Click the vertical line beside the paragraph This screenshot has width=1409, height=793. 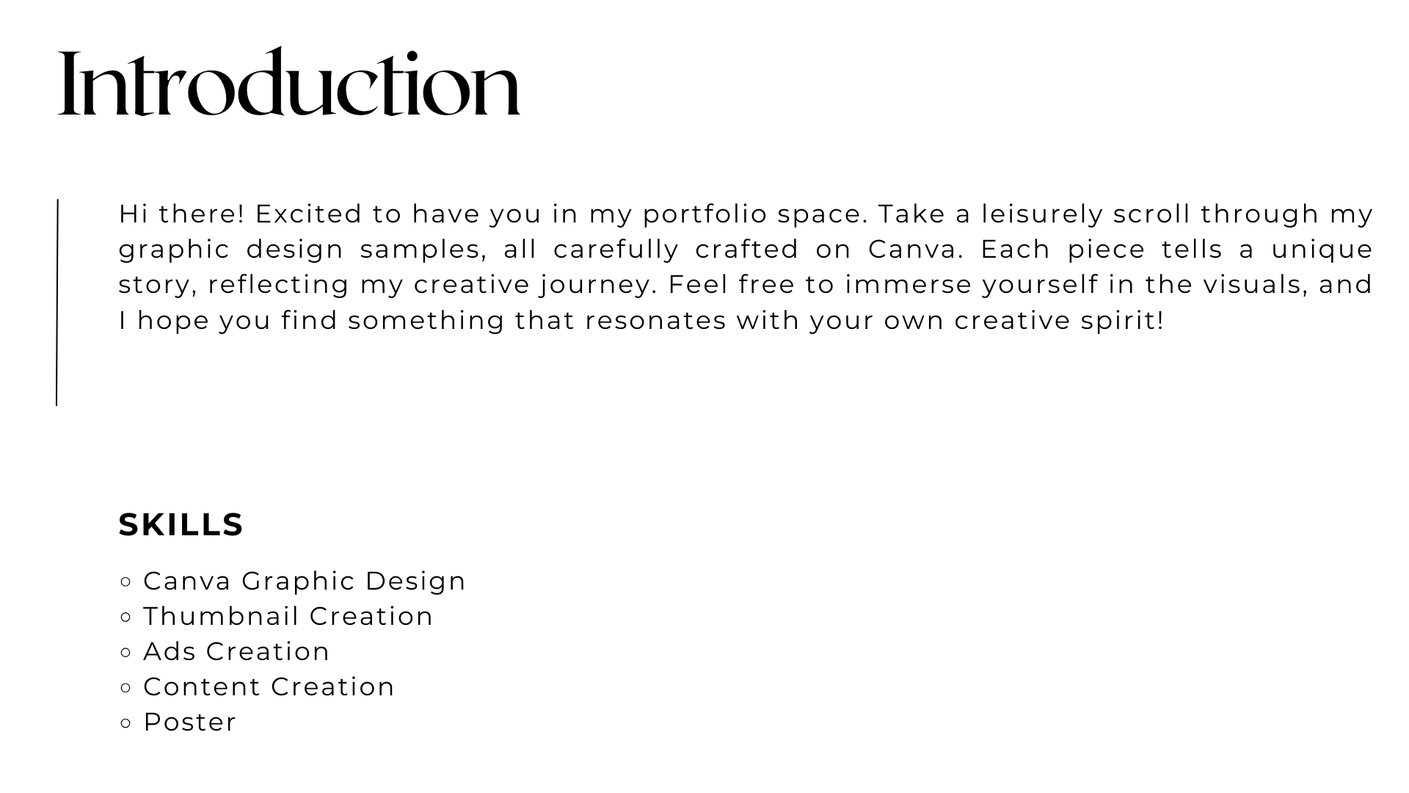(x=57, y=302)
